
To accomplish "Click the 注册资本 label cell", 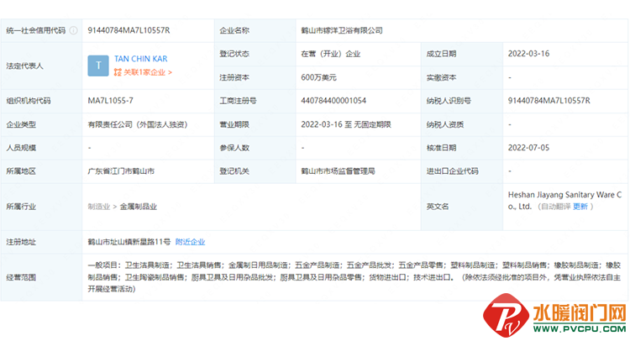I will 255,77.
